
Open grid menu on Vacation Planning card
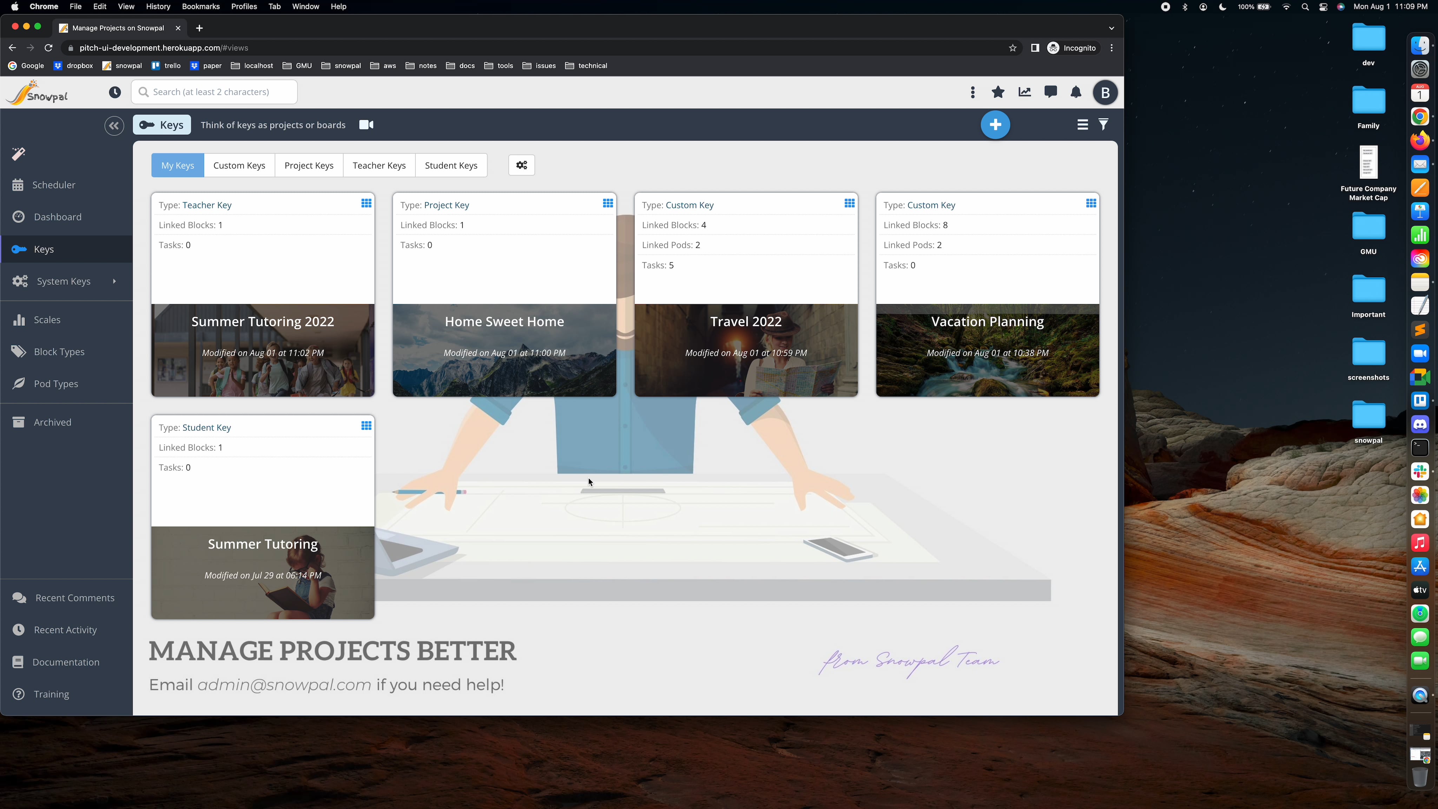pyautogui.click(x=1091, y=203)
